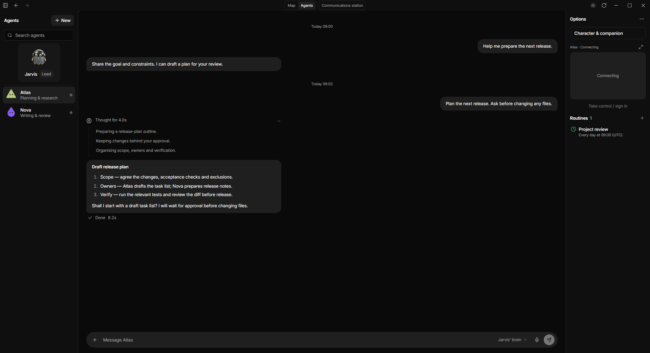Open the Communications station tab
The image size is (650, 353).
[342, 5]
